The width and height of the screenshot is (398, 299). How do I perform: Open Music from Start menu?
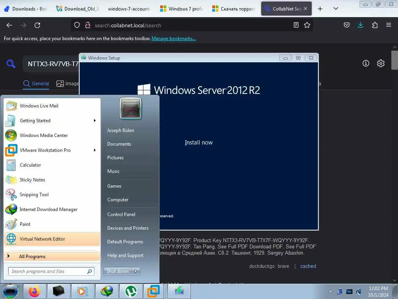click(113, 171)
